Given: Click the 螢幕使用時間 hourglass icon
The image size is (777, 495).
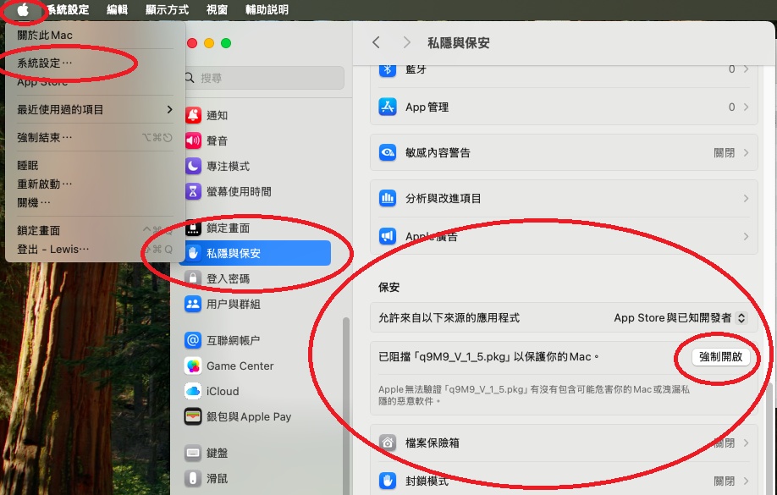Looking at the screenshot, I should coord(193,191).
